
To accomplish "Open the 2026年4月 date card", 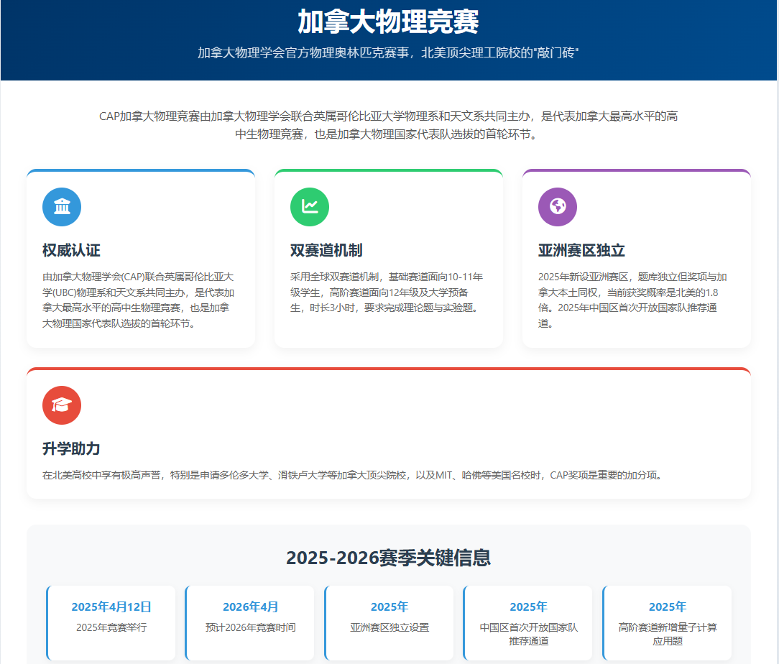I will pos(250,622).
